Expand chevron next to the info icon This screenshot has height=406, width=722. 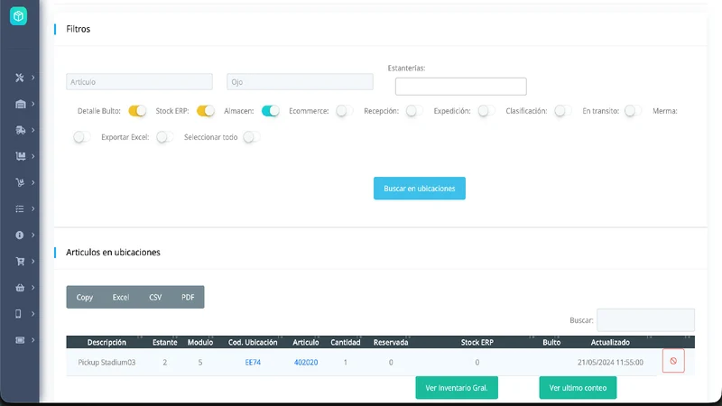pos(33,235)
